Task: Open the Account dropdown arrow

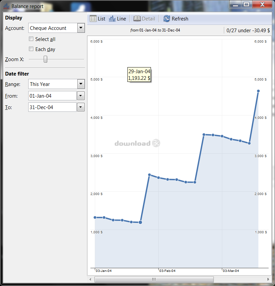Action: pyautogui.click(x=81, y=28)
